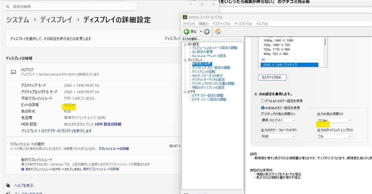Screen dimensions: 372x194
Task: Choose 1080p, 1440 × 1080 resolution
Action: [278, 41]
